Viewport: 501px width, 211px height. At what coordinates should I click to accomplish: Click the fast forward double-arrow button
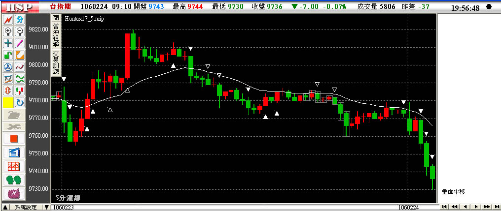[x=487, y=207]
